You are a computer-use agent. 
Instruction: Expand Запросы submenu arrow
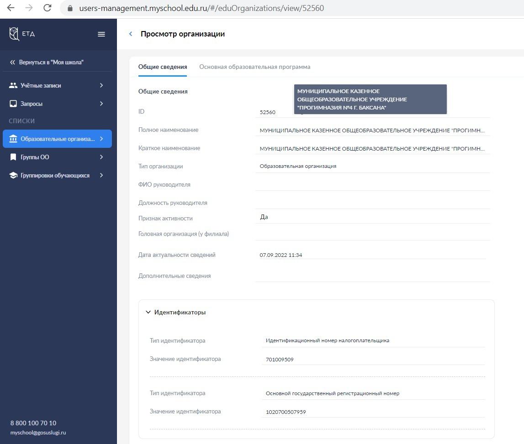[101, 104]
